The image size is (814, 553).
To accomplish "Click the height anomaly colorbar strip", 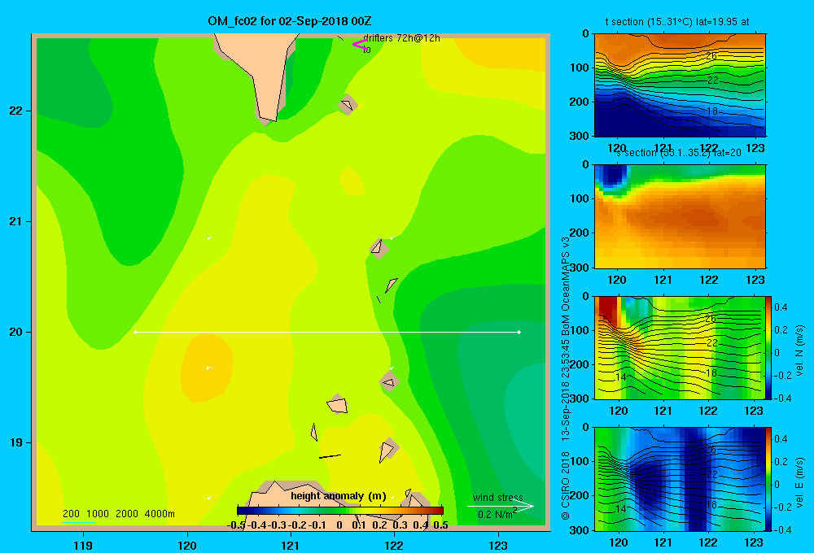I will 340,510.
